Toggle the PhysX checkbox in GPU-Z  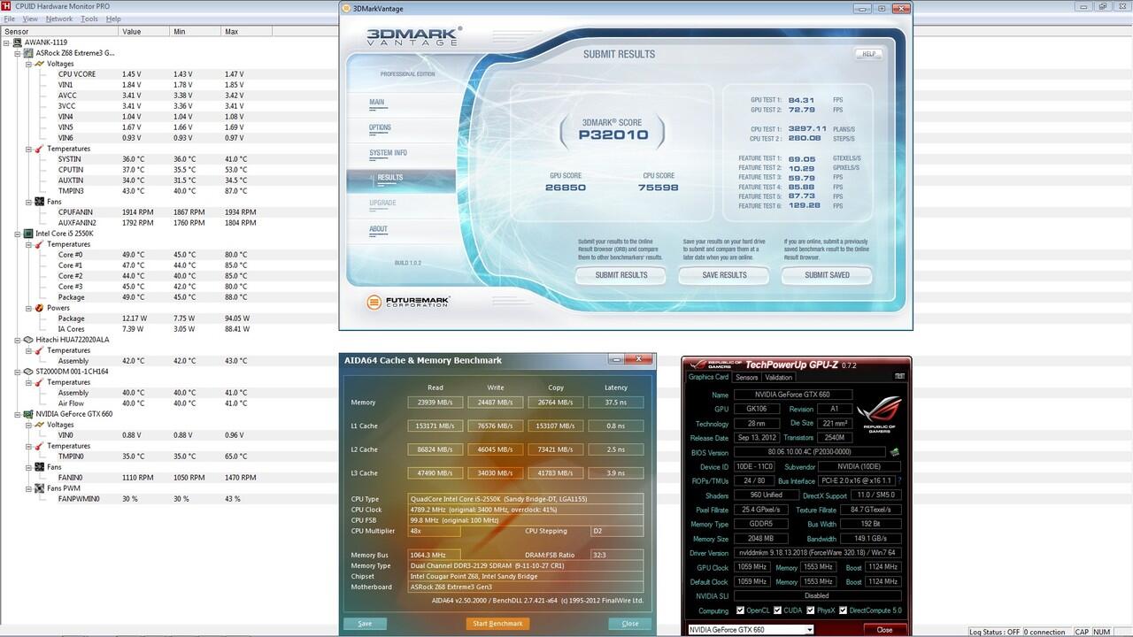point(809,610)
